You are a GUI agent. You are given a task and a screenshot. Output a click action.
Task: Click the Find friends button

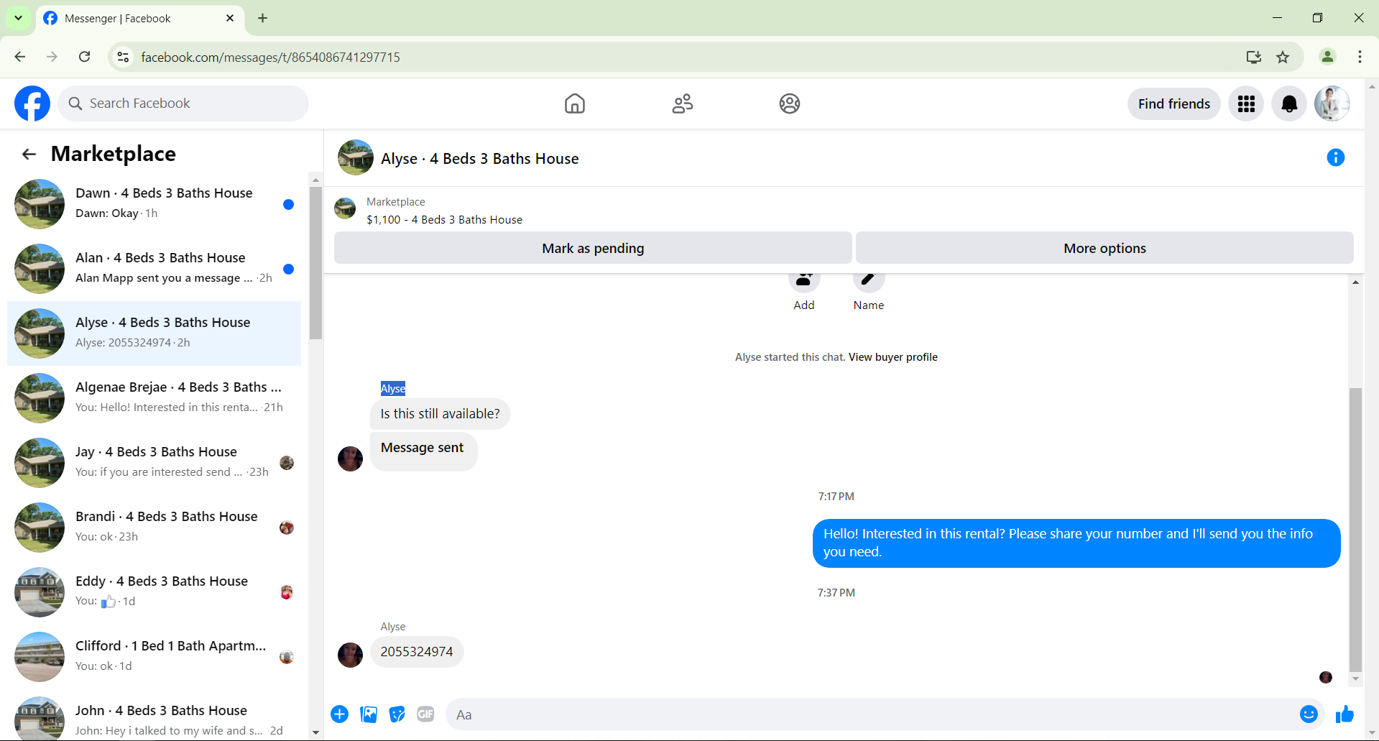coord(1174,103)
